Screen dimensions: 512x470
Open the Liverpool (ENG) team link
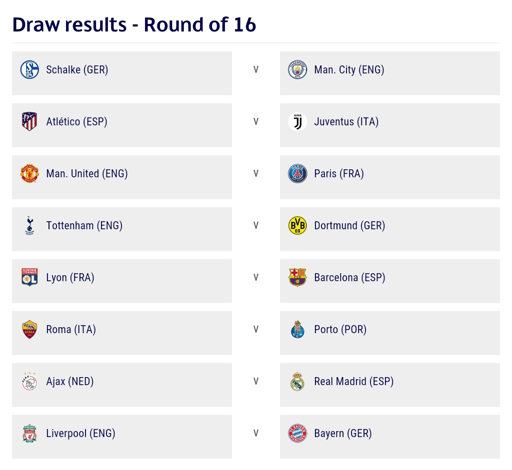coord(80,434)
